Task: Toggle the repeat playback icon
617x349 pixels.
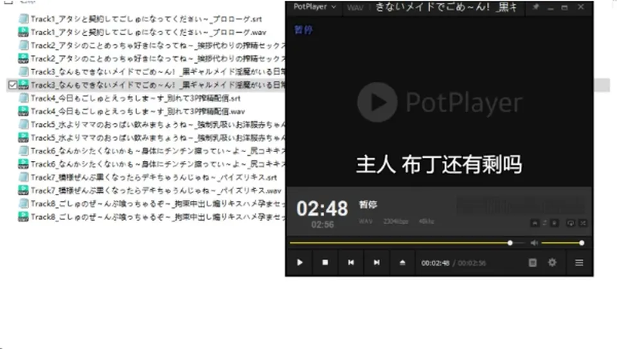Action: pyautogui.click(x=571, y=223)
